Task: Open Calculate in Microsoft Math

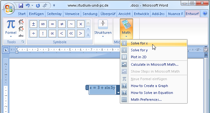Action: coord(154,64)
